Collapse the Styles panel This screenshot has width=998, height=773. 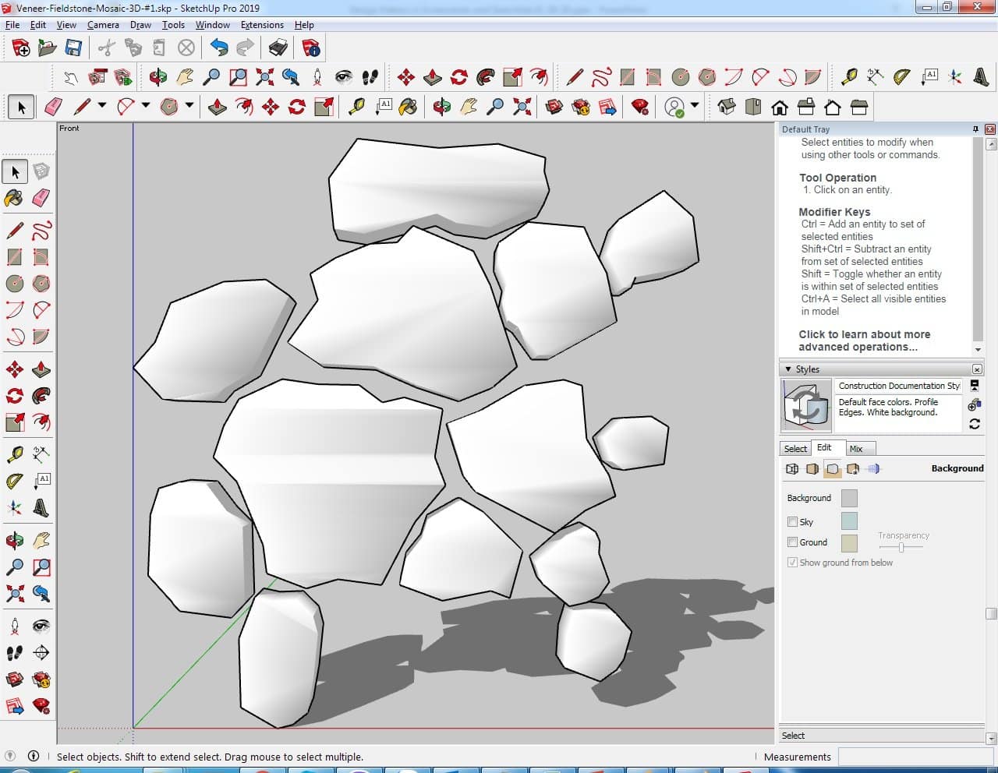788,369
